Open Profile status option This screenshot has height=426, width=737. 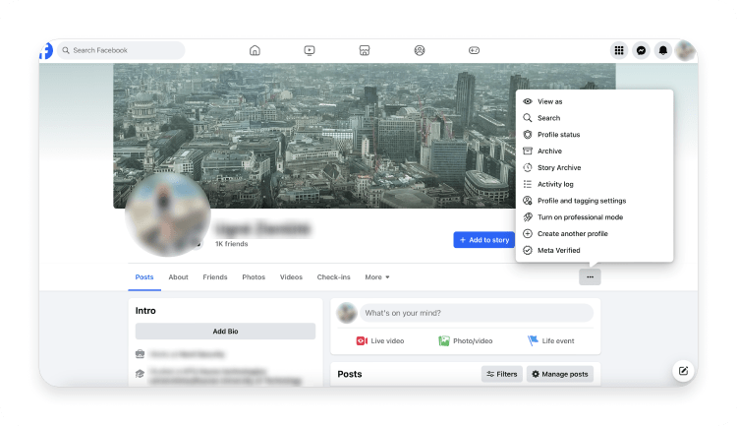pos(595,135)
